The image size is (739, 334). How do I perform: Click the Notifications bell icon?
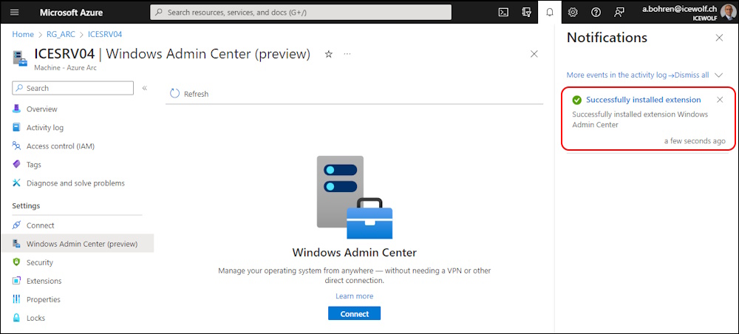click(550, 13)
